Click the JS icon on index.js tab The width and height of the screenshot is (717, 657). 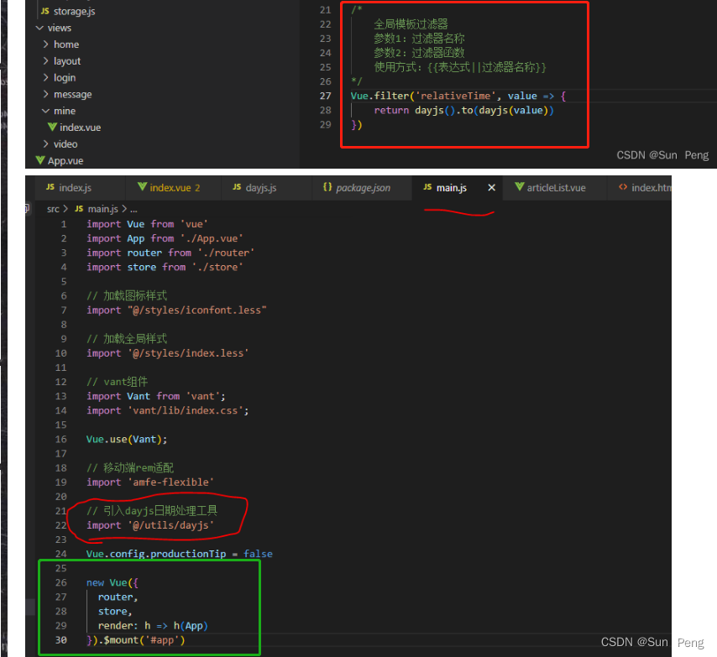pyautogui.click(x=50, y=187)
